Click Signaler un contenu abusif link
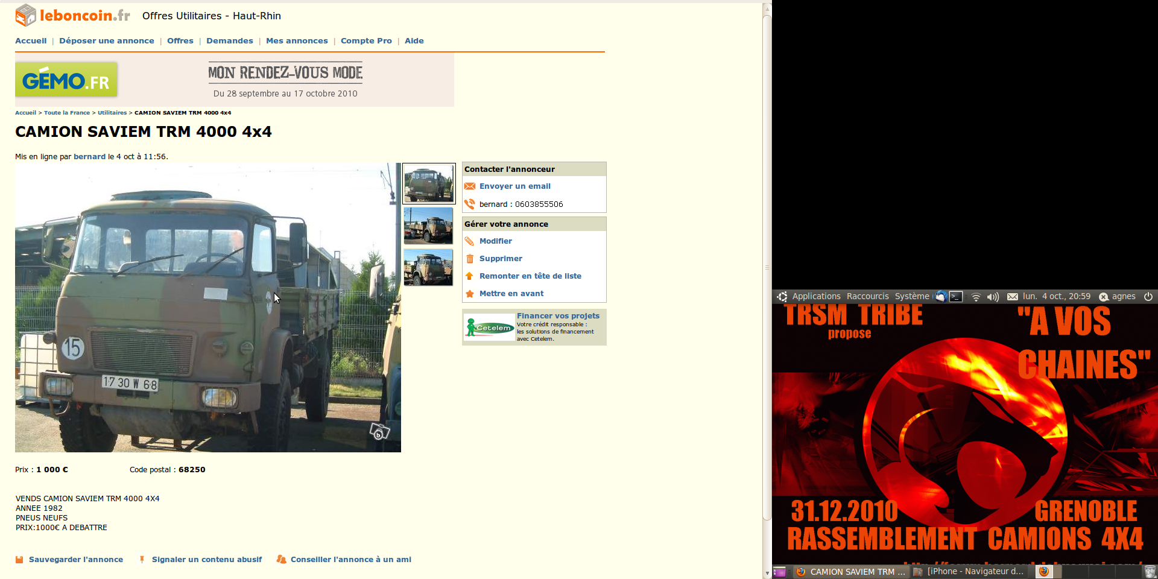Viewport: 1158px width, 579px height. pyautogui.click(x=206, y=560)
